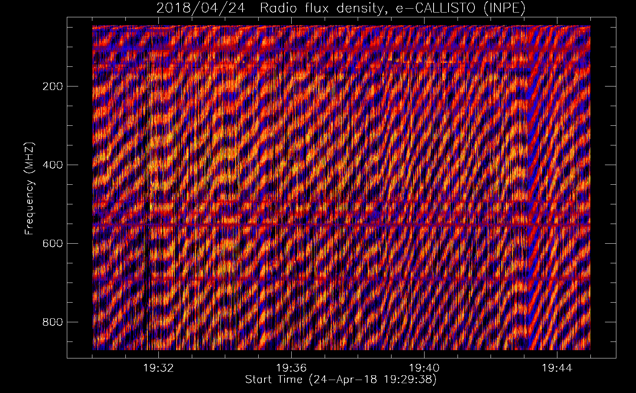636x393 pixels.
Task: Click the '800' frequency tick label
Action: [52, 322]
